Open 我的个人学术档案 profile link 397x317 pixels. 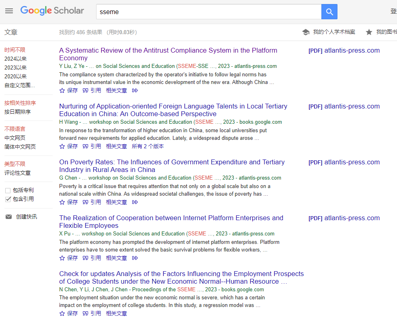[x=334, y=32]
